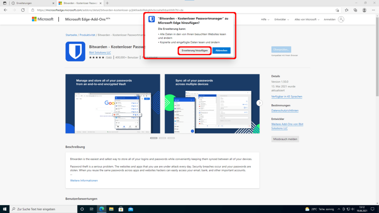Screen dimensions: 379x213
Task: Click Weitere Informationen link
Action: coord(84,180)
